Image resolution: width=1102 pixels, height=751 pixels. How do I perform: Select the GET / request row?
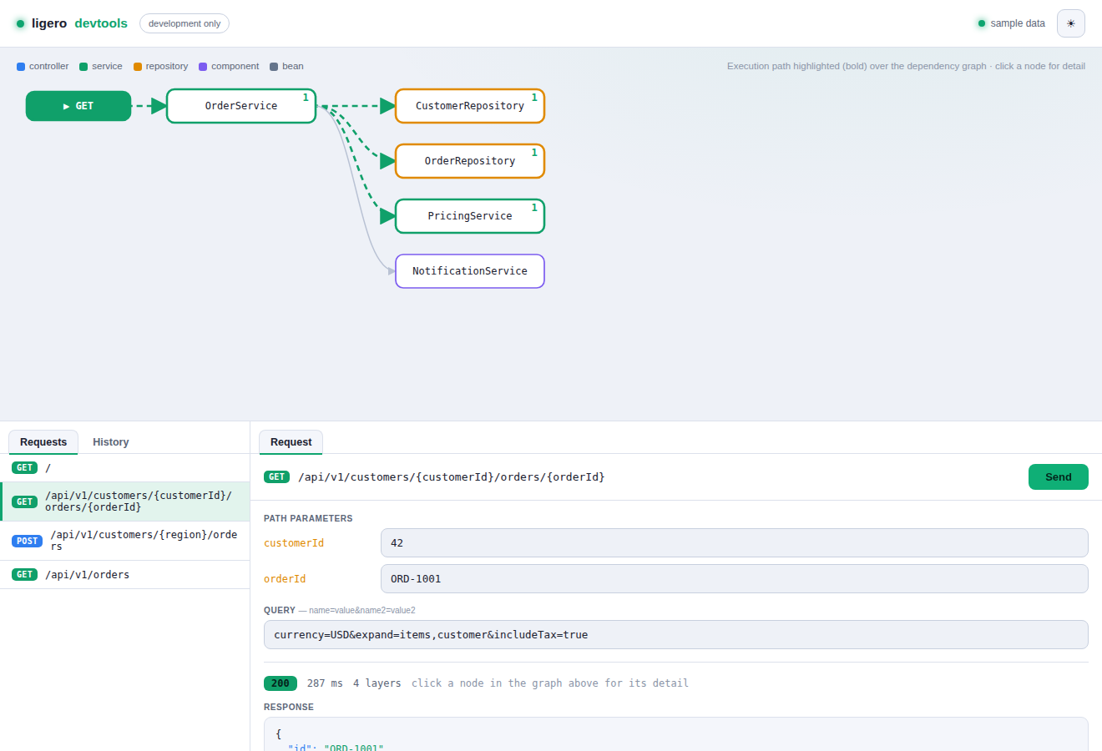coord(125,468)
